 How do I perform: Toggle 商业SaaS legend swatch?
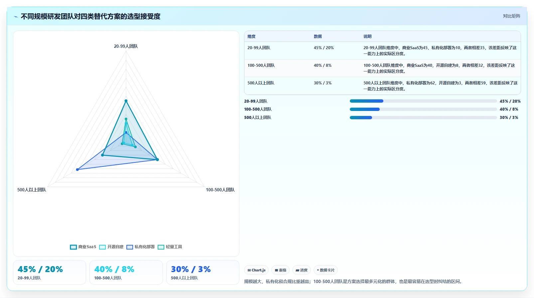coord(73,247)
